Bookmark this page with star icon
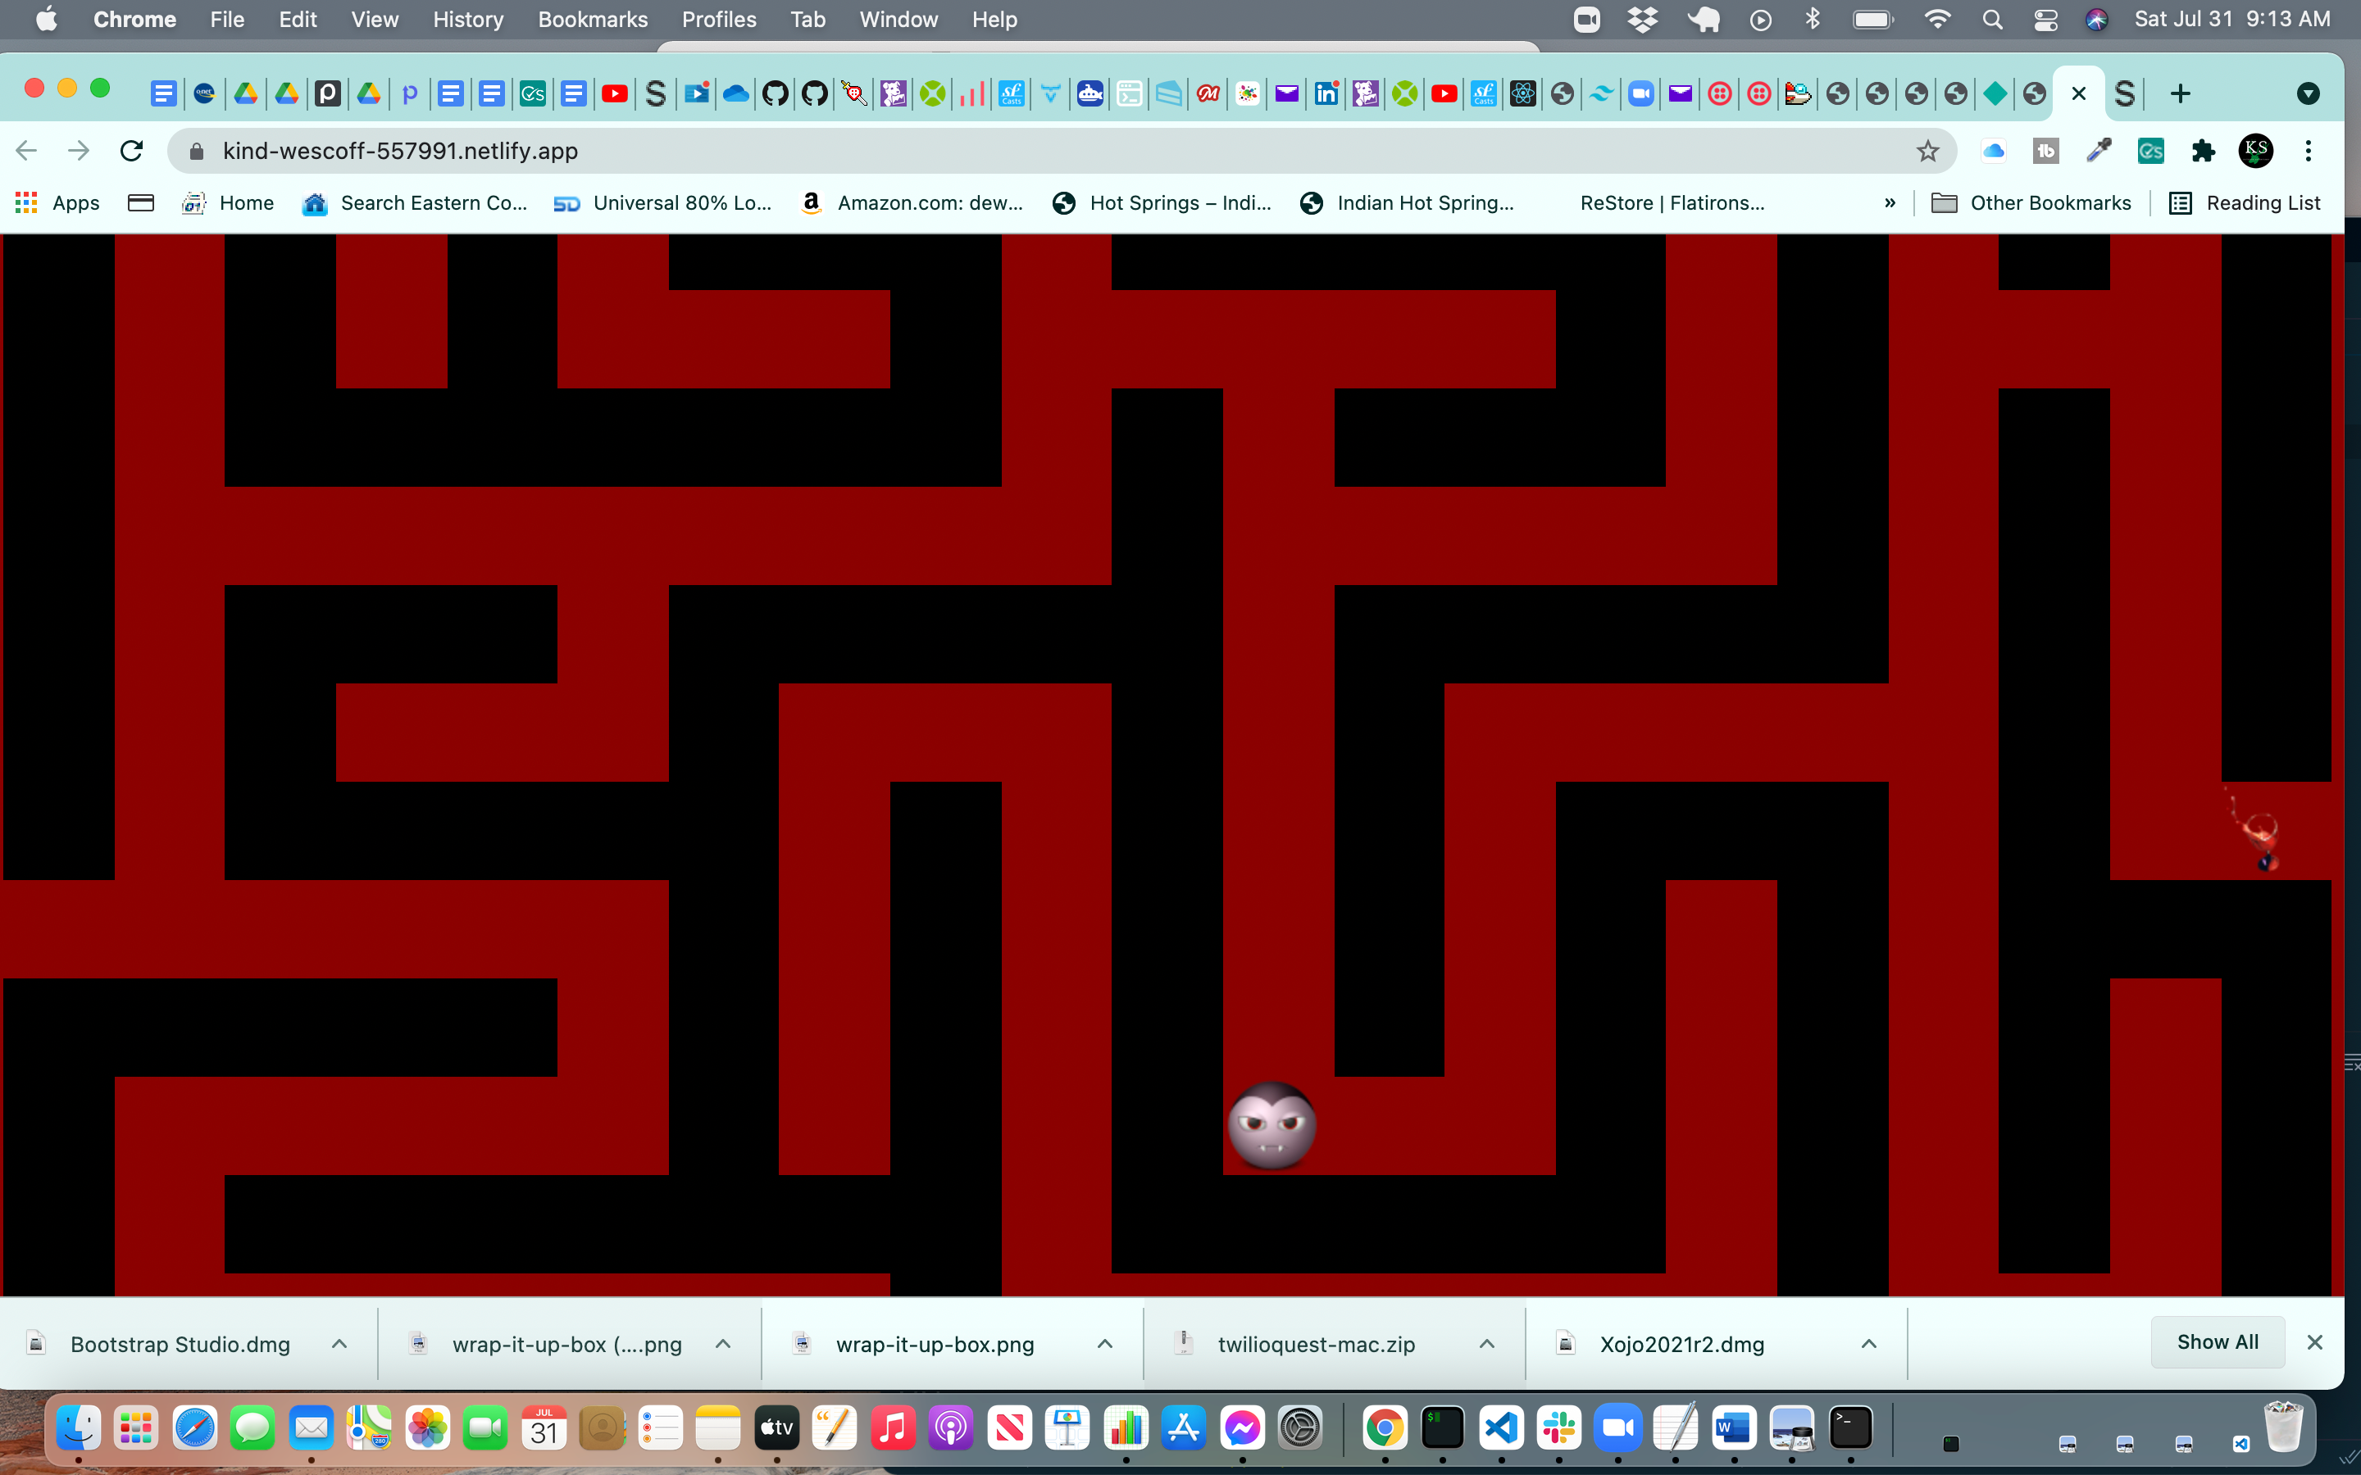Screen dimensions: 2361x1475 1927,152
